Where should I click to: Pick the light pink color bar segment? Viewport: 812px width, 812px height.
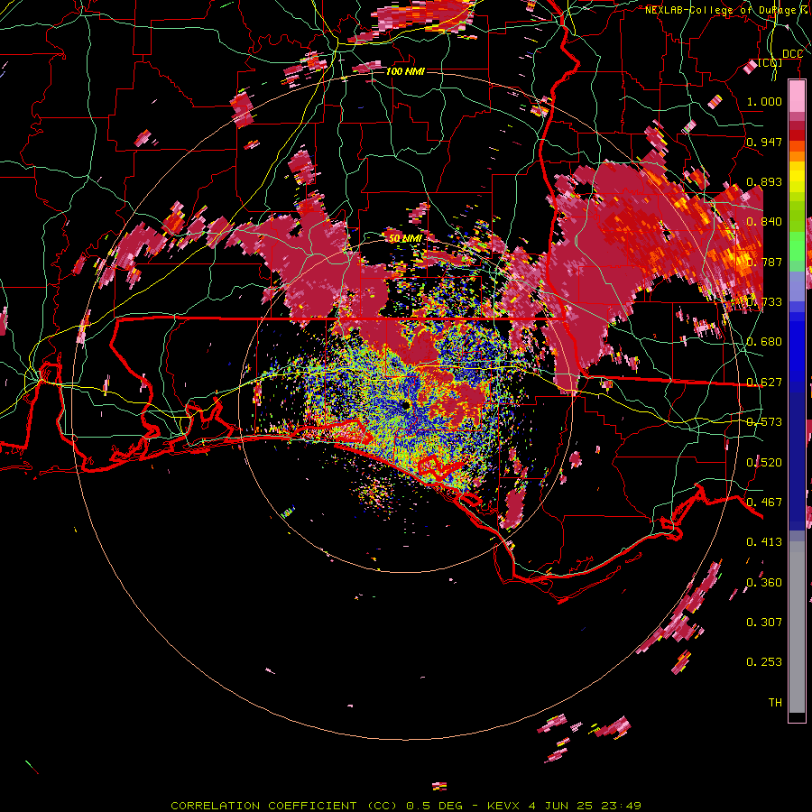(797, 97)
